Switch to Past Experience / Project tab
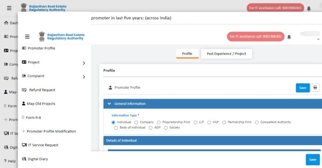The image size is (322, 168). tap(226, 53)
